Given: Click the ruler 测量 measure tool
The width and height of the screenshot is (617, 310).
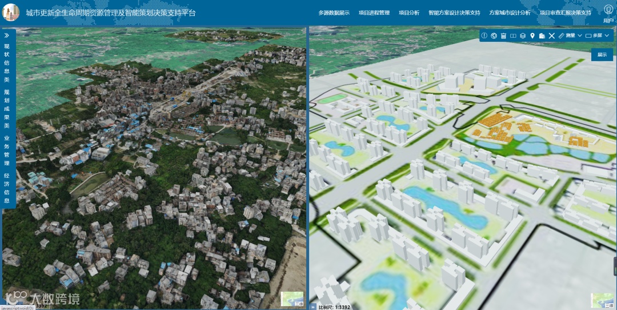Looking at the screenshot, I should 567,36.
